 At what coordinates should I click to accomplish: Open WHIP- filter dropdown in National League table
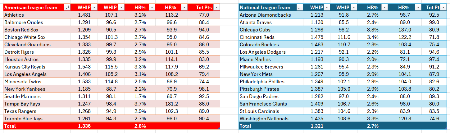(354, 8)
